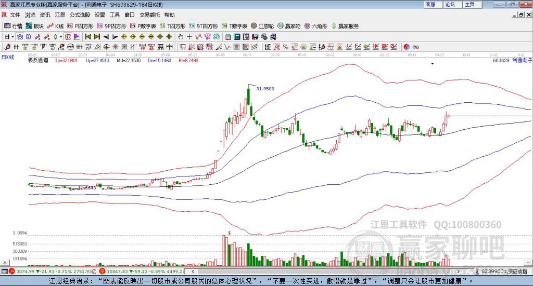Switch to the K线 chart view

pos(55,26)
